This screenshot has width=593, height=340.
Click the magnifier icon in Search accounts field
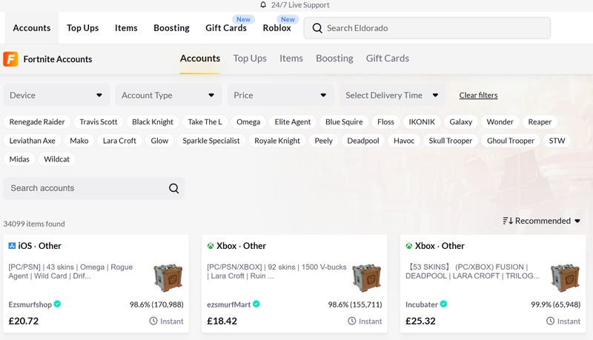click(173, 188)
